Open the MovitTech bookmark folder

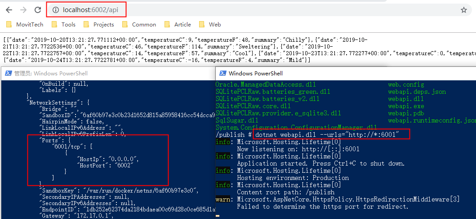click(25, 25)
